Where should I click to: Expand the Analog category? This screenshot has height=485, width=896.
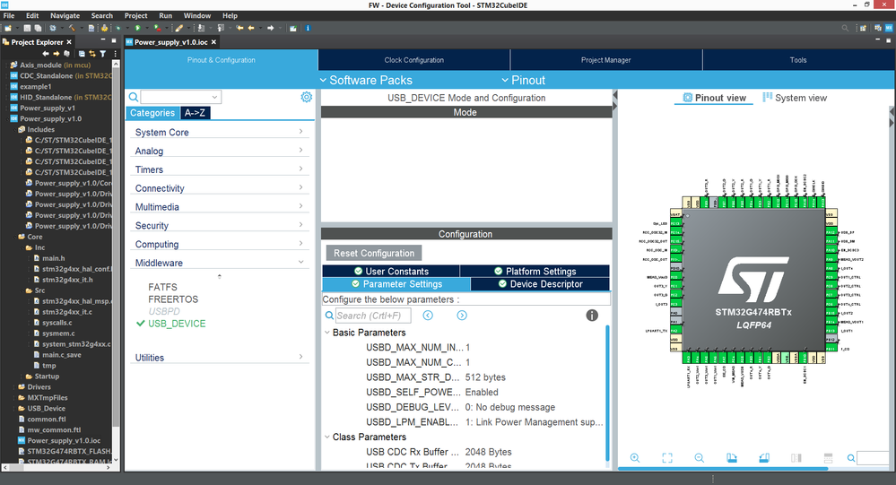coord(220,151)
